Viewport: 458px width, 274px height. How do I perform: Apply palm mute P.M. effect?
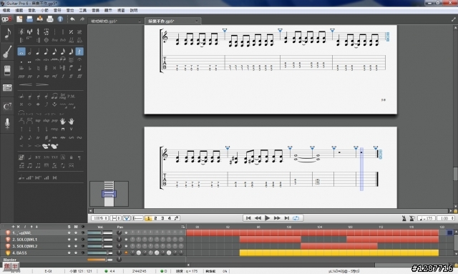coord(71,96)
